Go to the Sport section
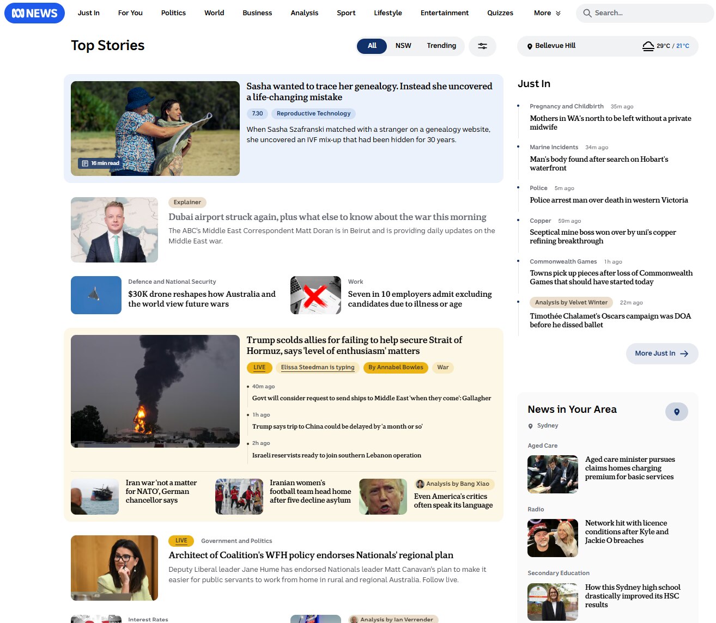The width and height of the screenshot is (716, 623). 346,13
